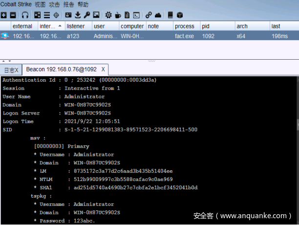Image resolution: width=299 pixels, height=225 pixels.
Task: Close the Beacon 192.168.0.76@1092 tab
Action: (103, 69)
